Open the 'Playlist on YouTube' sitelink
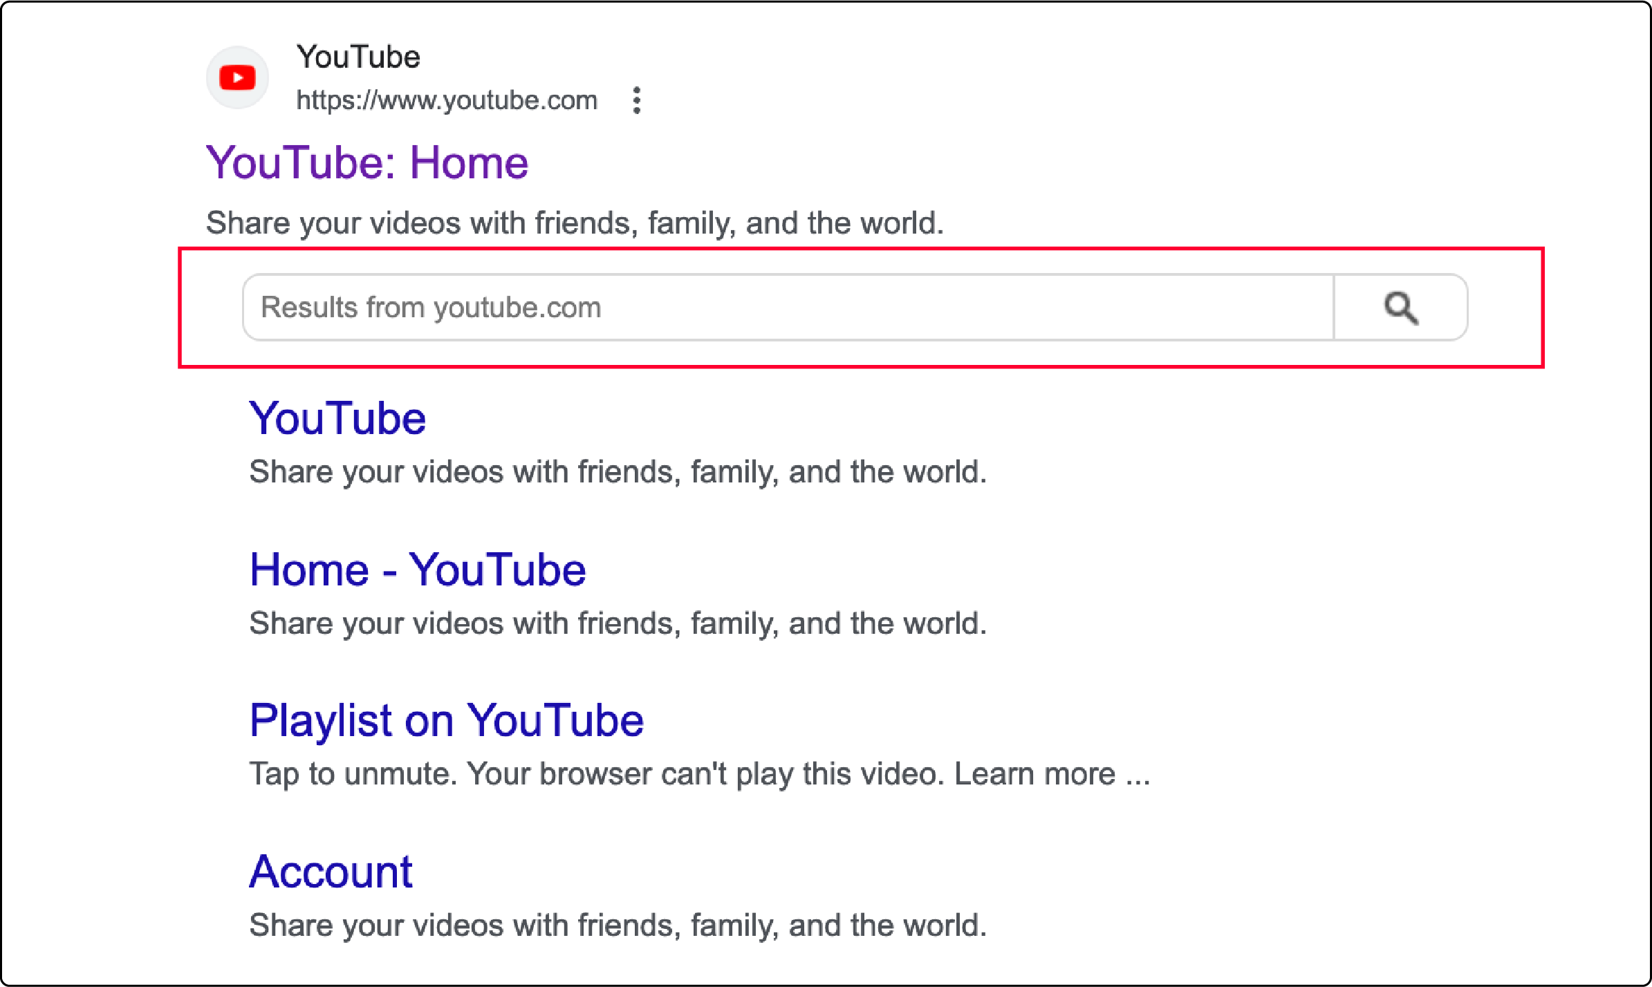The image size is (1652, 987). pos(447,721)
